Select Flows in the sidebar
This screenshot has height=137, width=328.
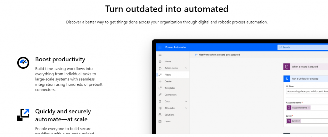(x=173, y=75)
